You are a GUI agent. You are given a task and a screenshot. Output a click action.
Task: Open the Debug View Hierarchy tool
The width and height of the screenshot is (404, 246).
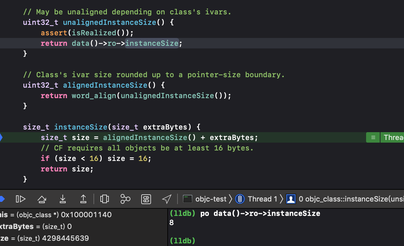point(105,199)
